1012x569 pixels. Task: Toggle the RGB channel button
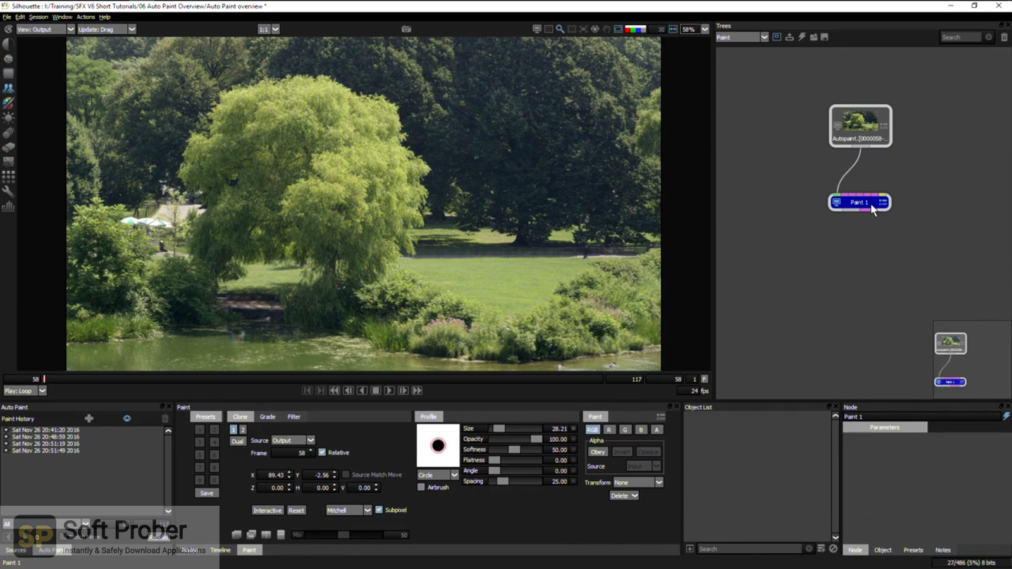[592, 430]
